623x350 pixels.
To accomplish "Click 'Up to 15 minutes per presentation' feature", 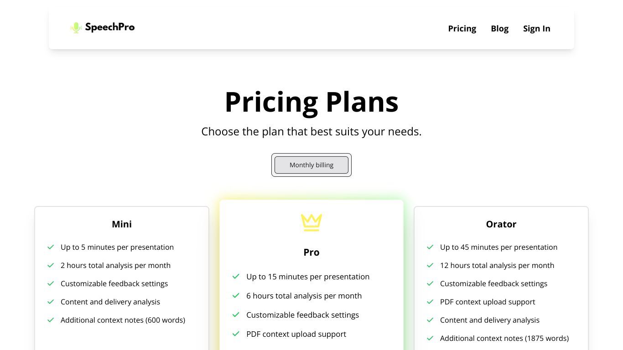I will 308,277.
